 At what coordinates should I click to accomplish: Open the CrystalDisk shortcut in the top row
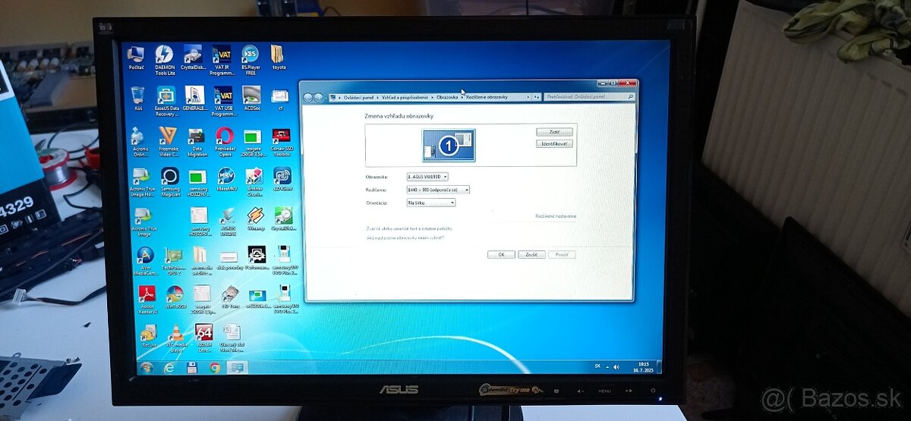[193, 58]
